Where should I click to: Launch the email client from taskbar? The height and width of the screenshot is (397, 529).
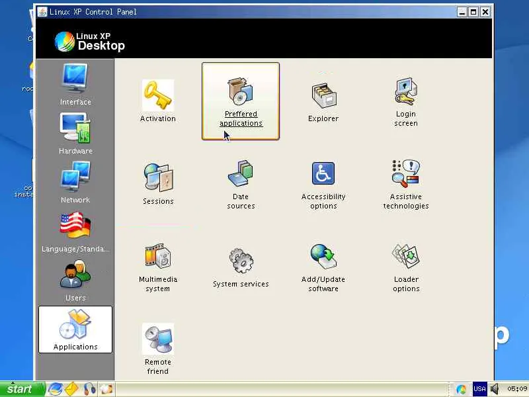pyautogui.click(x=72, y=389)
